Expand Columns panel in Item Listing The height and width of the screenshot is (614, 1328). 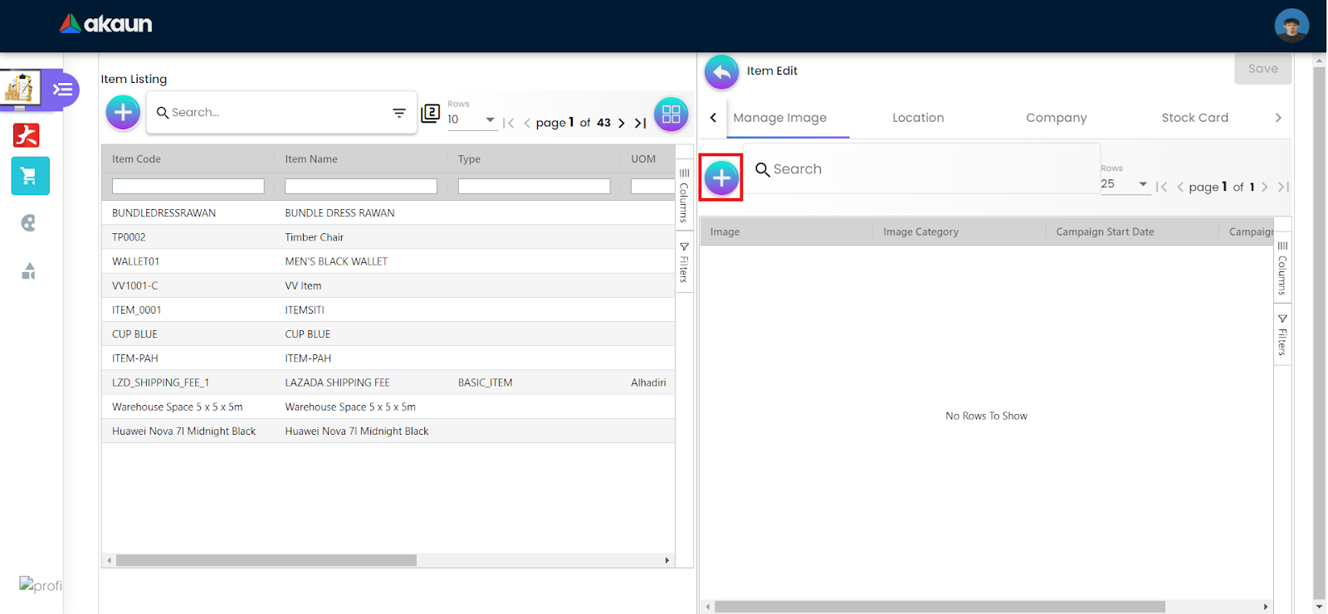point(684,196)
